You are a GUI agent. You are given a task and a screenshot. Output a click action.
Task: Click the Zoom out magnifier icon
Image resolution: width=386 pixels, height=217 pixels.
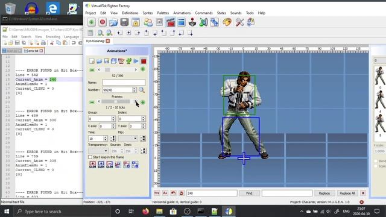point(109,33)
